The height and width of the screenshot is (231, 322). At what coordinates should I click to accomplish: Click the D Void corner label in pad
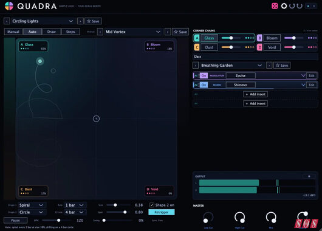pos(159,191)
